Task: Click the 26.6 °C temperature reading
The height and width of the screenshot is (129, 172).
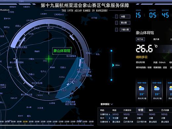Action: click(x=147, y=48)
